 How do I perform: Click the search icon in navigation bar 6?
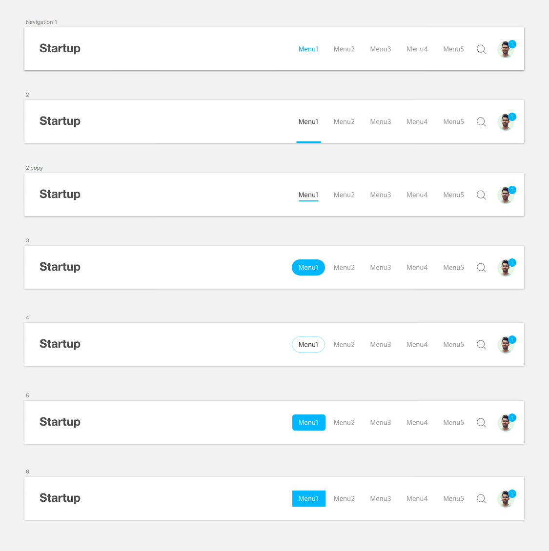[x=481, y=499]
